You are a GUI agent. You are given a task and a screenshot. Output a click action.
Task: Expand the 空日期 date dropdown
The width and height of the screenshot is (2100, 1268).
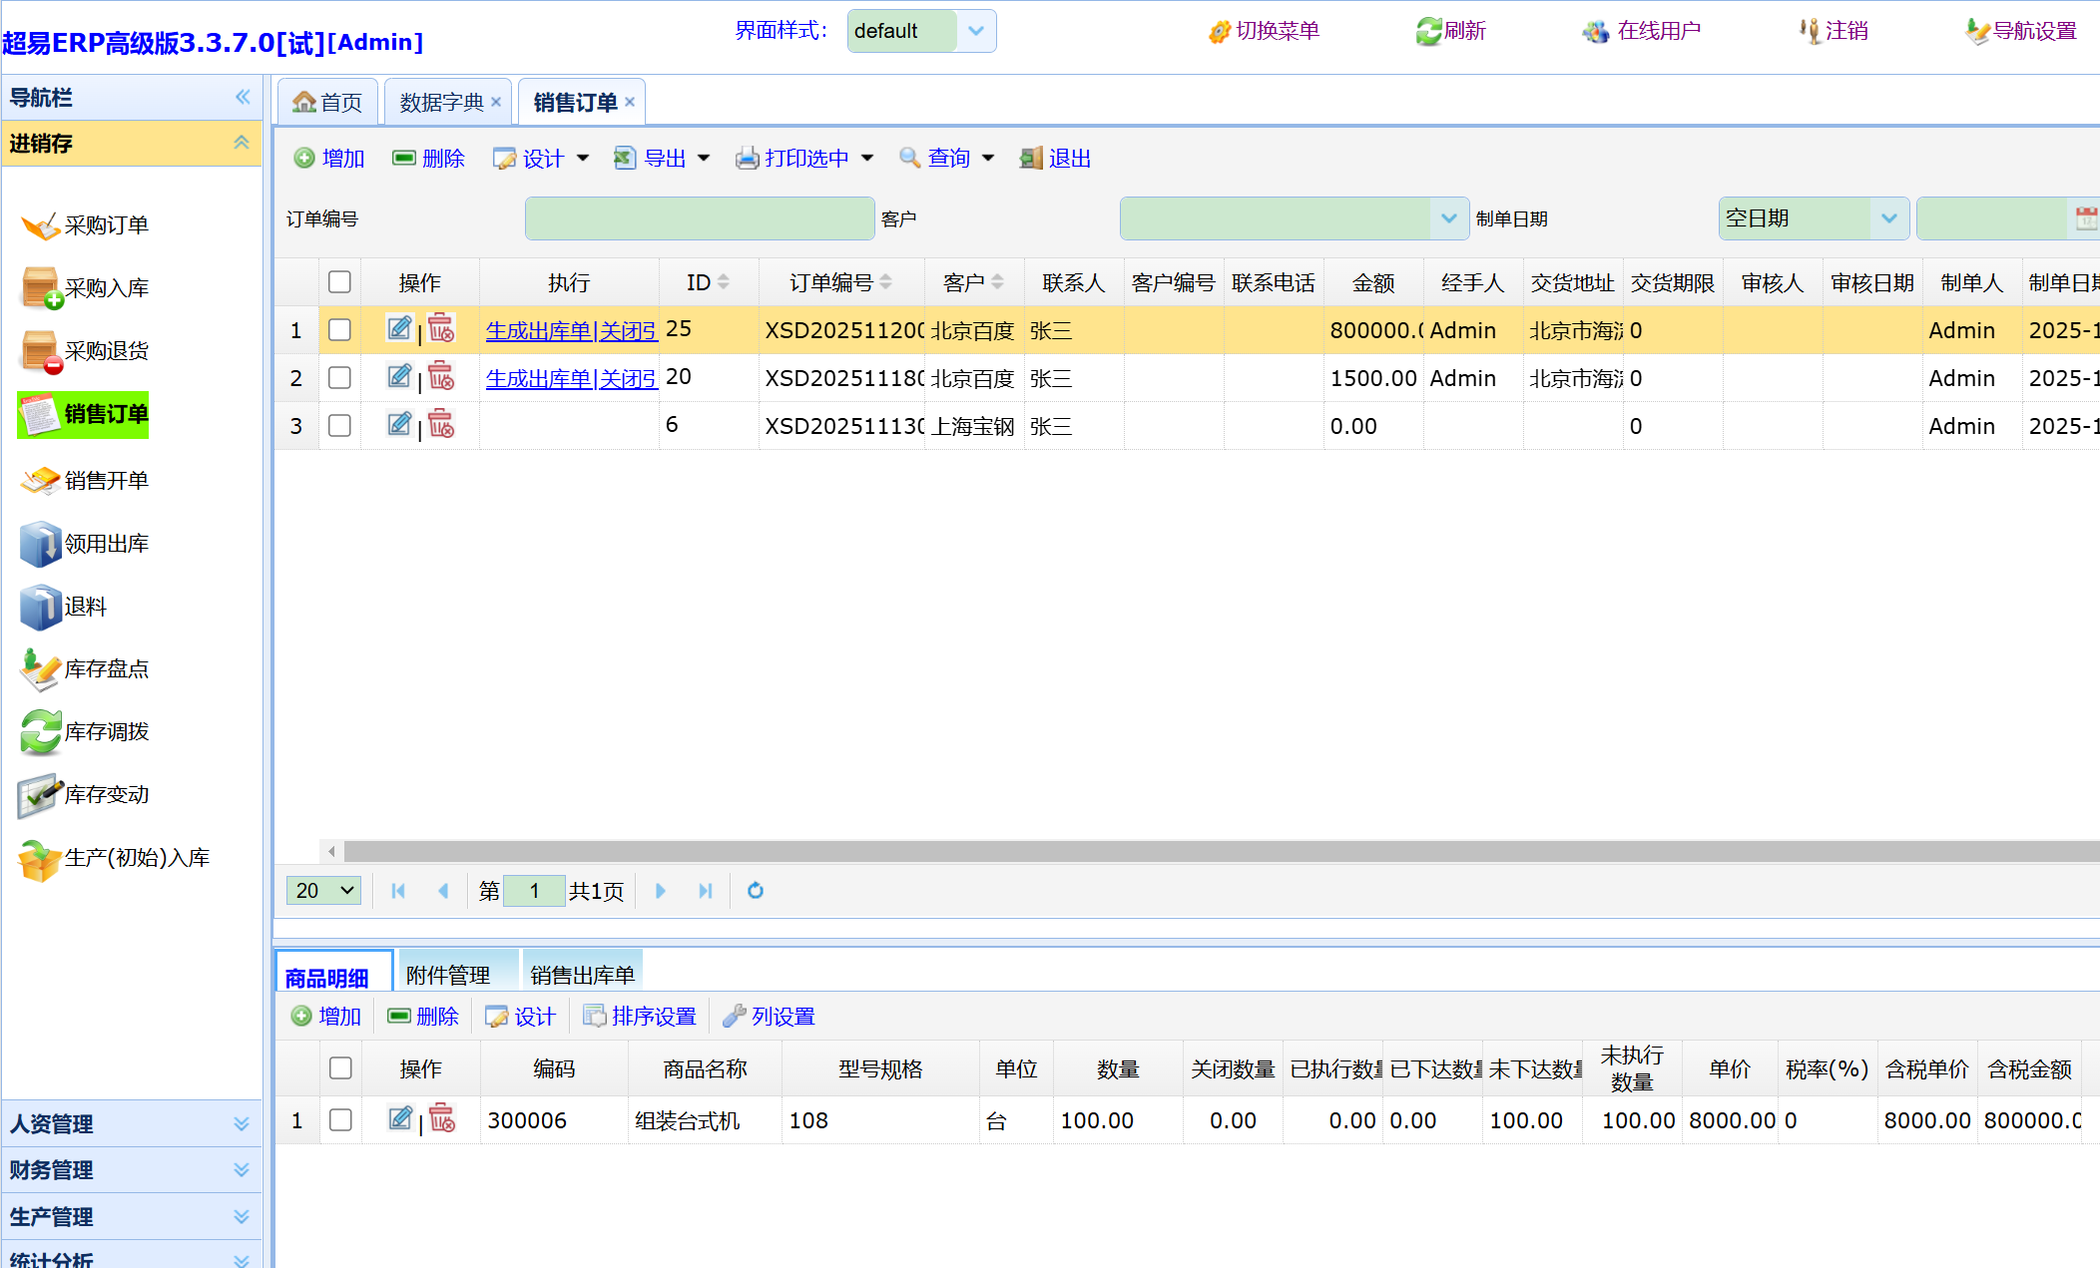1888,218
